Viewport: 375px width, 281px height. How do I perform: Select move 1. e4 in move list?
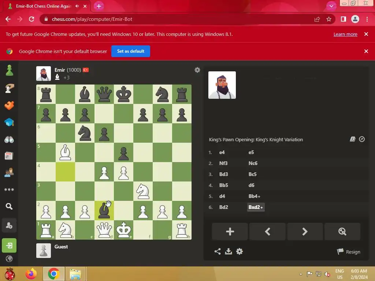(x=222, y=153)
